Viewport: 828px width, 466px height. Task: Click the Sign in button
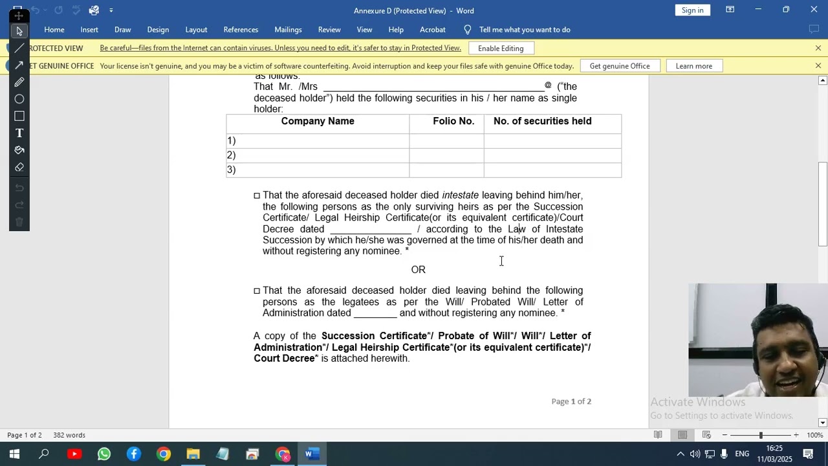pyautogui.click(x=692, y=10)
